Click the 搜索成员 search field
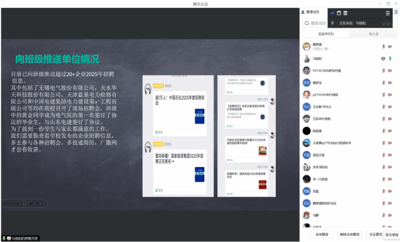This screenshot has height=242, width=400. click(x=314, y=23)
